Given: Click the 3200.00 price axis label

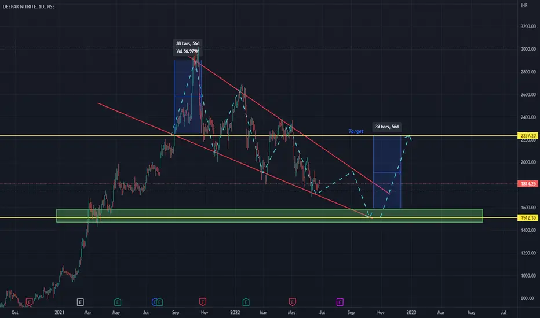Looking at the screenshot, I should point(528,27).
